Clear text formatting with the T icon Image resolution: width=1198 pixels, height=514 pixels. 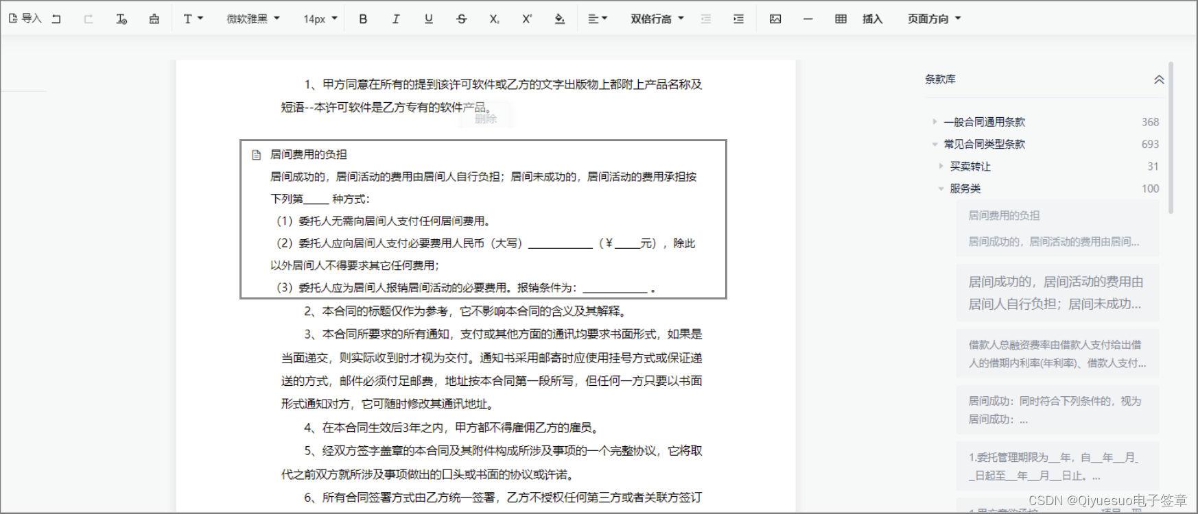coord(121,19)
